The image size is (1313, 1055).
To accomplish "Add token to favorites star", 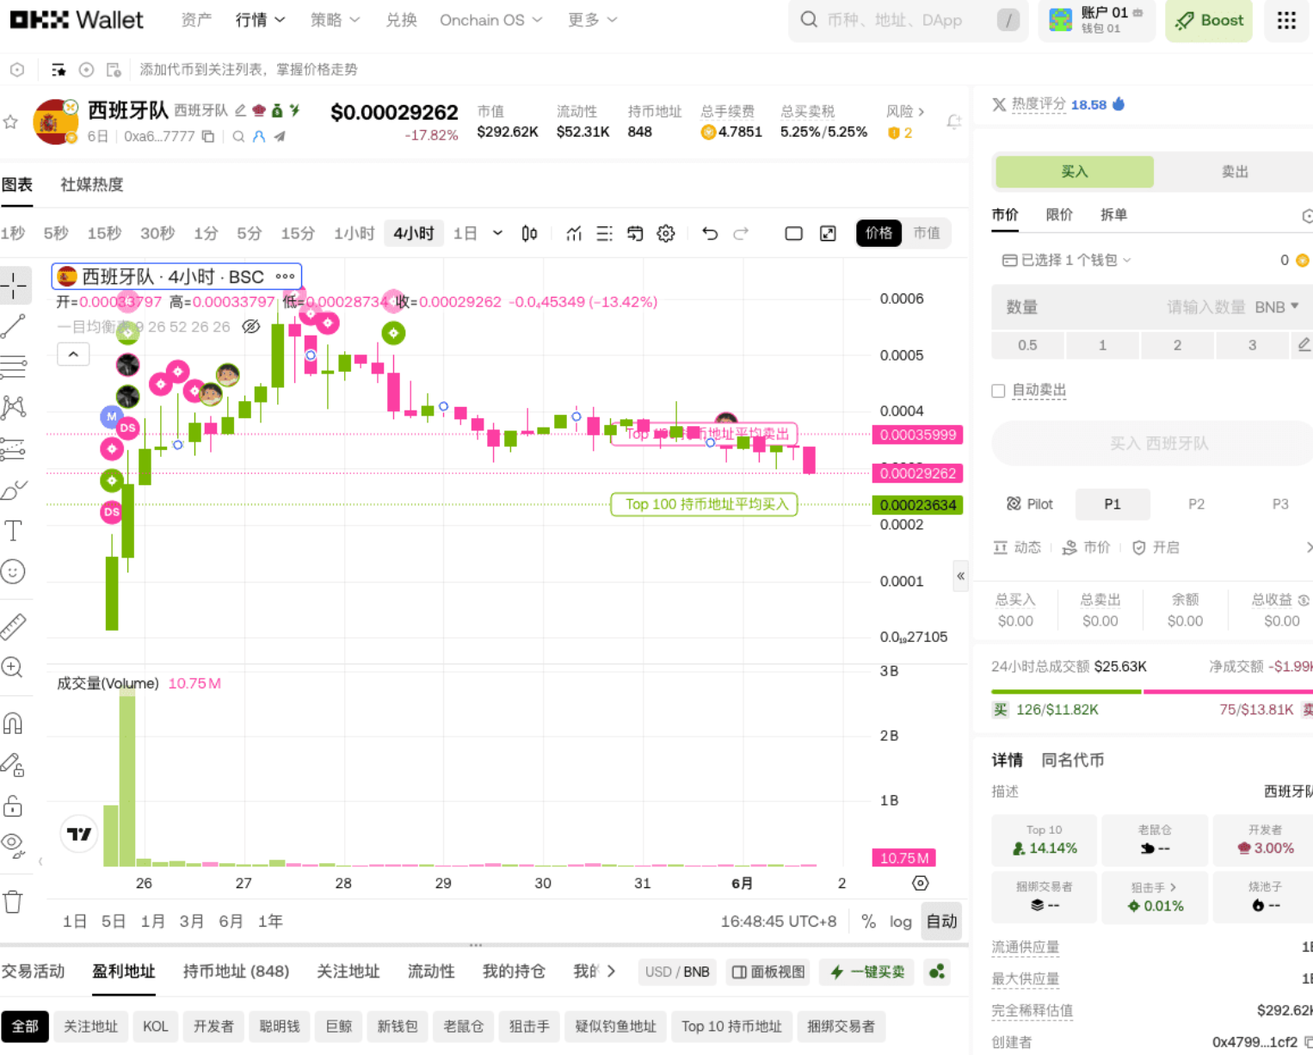I will click(11, 122).
